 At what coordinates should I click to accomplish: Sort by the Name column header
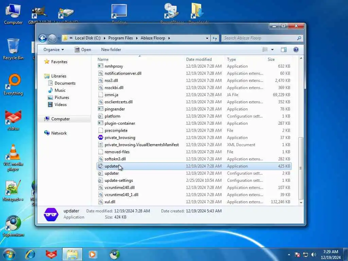coord(140,59)
